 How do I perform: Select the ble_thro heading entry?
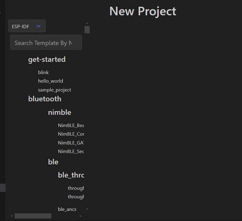coord(71,175)
